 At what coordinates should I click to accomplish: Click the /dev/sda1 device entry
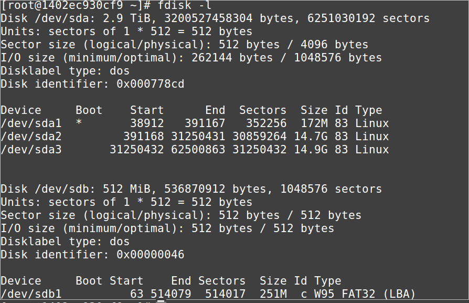[31, 123]
